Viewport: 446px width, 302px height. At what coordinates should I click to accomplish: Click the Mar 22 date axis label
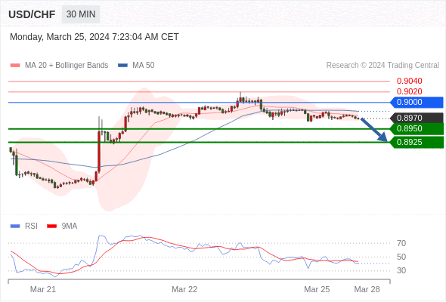(x=184, y=289)
